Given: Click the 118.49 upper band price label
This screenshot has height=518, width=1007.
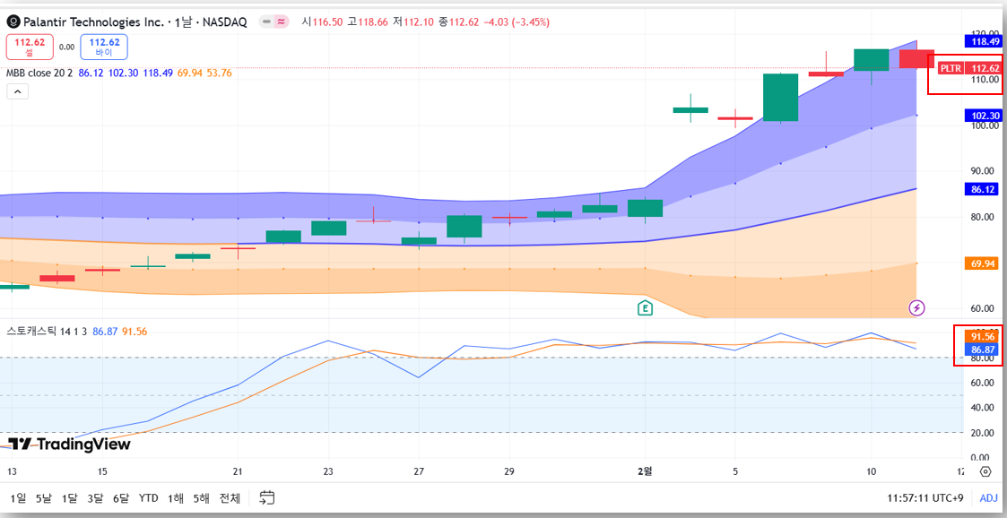Looking at the screenshot, I should pyautogui.click(x=982, y=42).
